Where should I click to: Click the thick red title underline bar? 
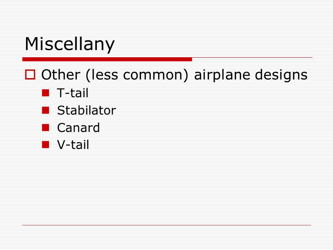point(107,59)
